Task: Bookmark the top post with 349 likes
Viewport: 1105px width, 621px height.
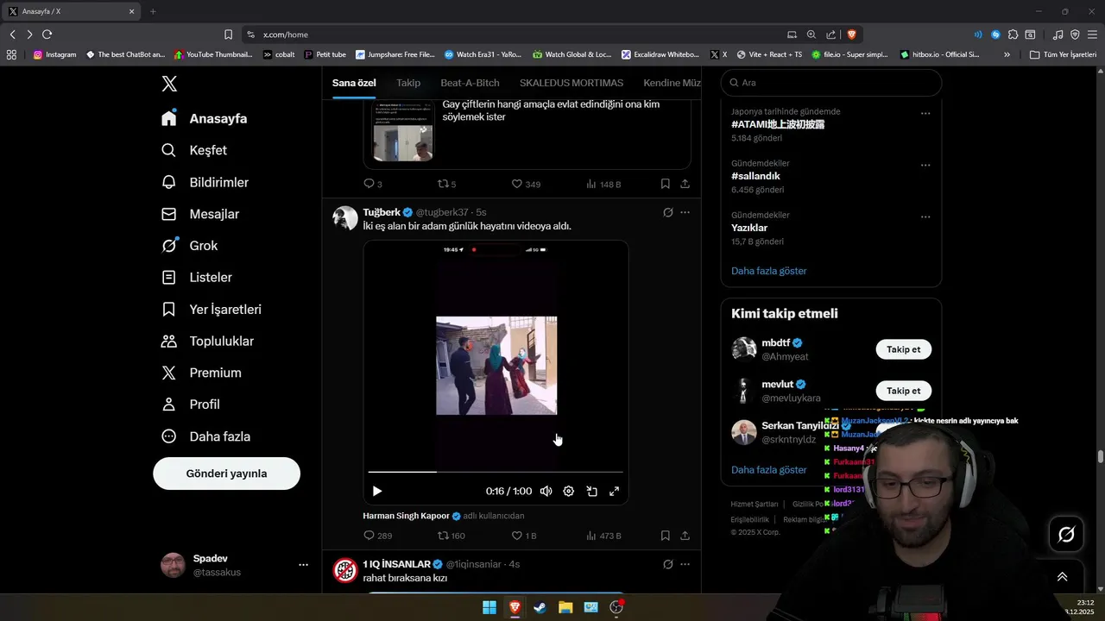Action: 665,184
